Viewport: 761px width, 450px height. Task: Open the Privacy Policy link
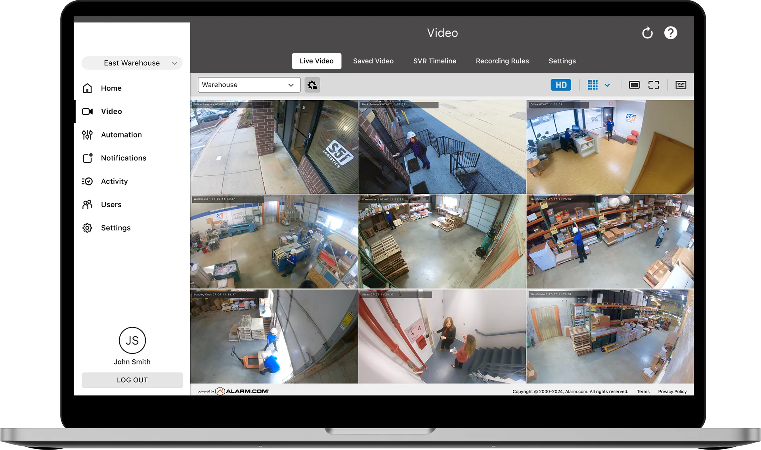coord(672,391)
